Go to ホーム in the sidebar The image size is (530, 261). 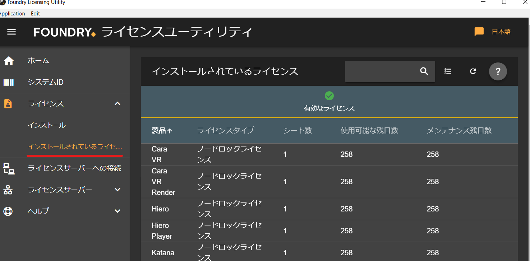(x=38, y=61)
